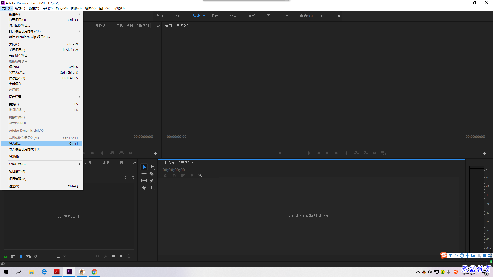493x277 pixels.
Task: Export frame camera in Program monitor
Action: point(374,153)
